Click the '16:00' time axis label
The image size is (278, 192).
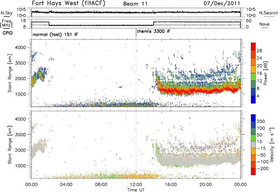(171, 185)
